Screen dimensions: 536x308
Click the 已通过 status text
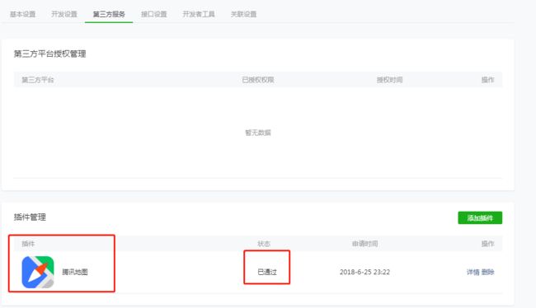[267, 272]
